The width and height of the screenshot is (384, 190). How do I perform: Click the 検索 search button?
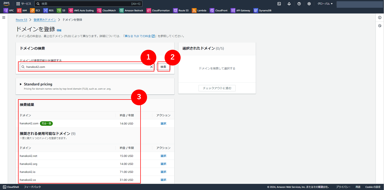(163, 67)
